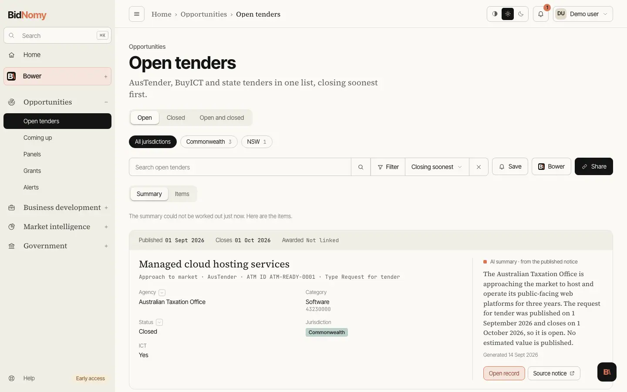This screenshot has height=392, width=627.
Task: Open the floating dark Bower launcher icon
Action: pos(607,372)
